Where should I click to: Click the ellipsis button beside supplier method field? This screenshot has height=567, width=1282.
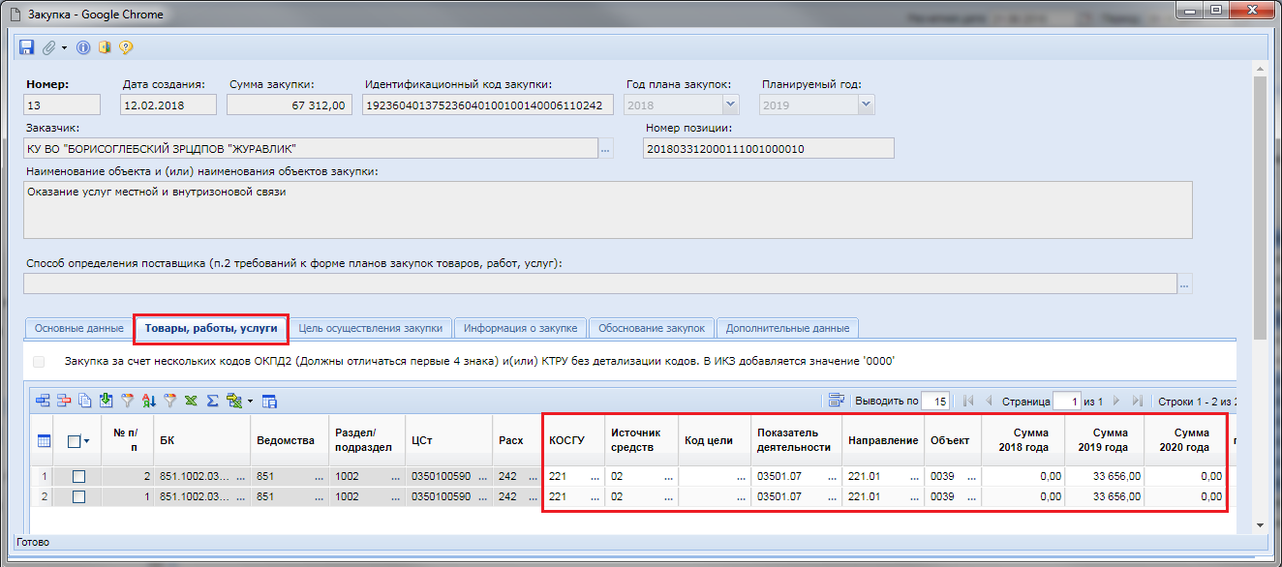(1185, 283)
